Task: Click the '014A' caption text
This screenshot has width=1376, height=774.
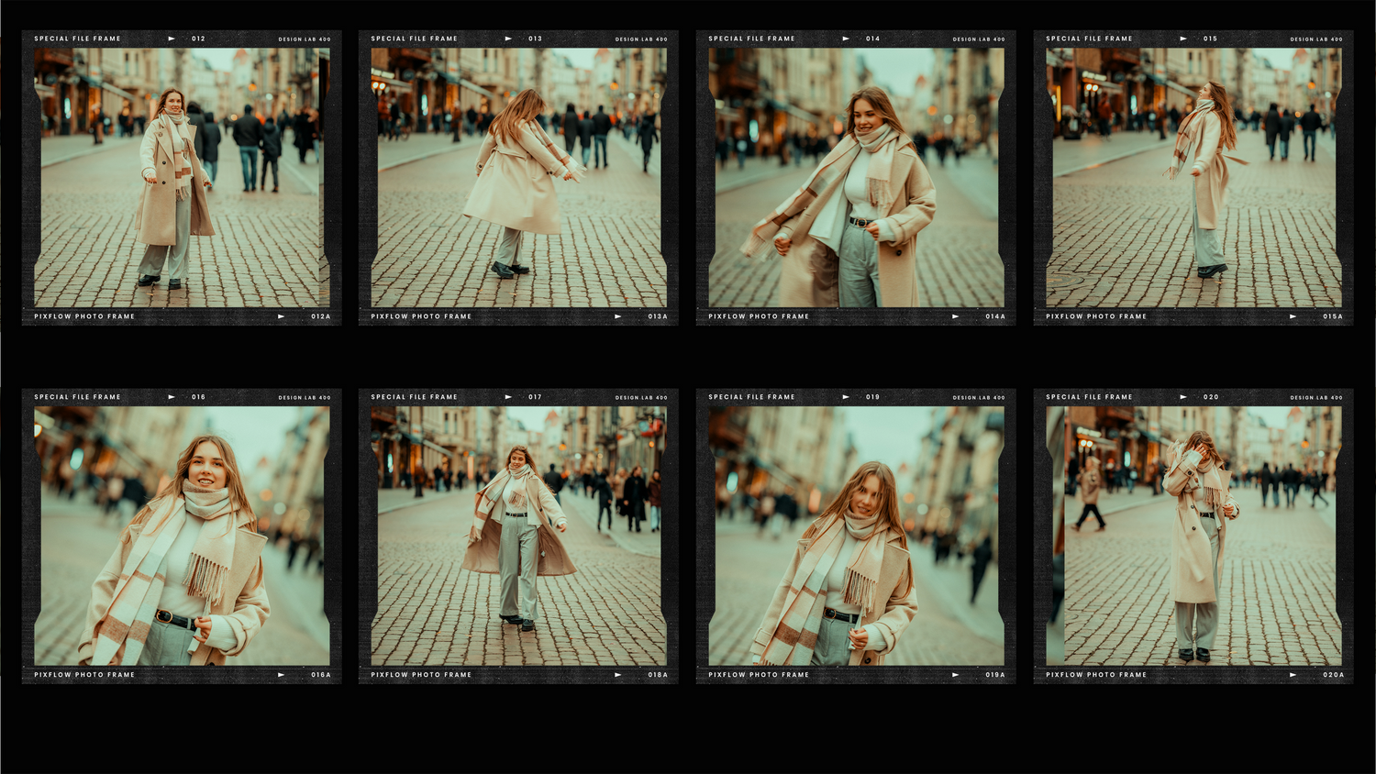Action: click(x=995, y=316)
